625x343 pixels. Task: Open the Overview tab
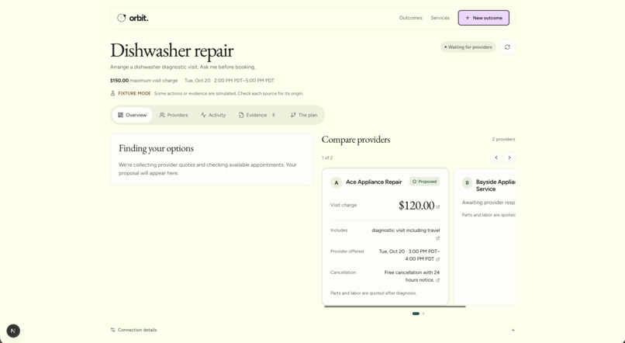click(x=132, y=115)
